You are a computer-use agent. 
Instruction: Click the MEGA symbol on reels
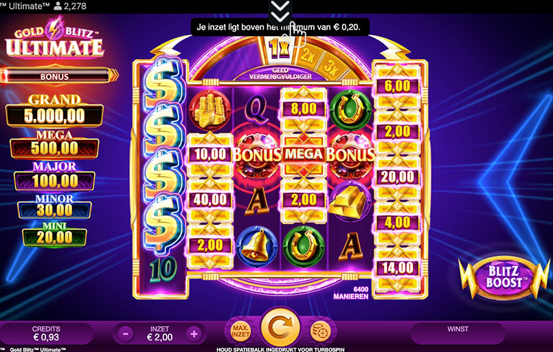[304, 154]
